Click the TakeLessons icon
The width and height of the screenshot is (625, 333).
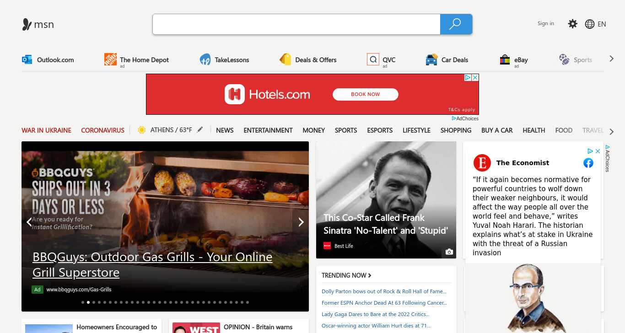point(205,59)
